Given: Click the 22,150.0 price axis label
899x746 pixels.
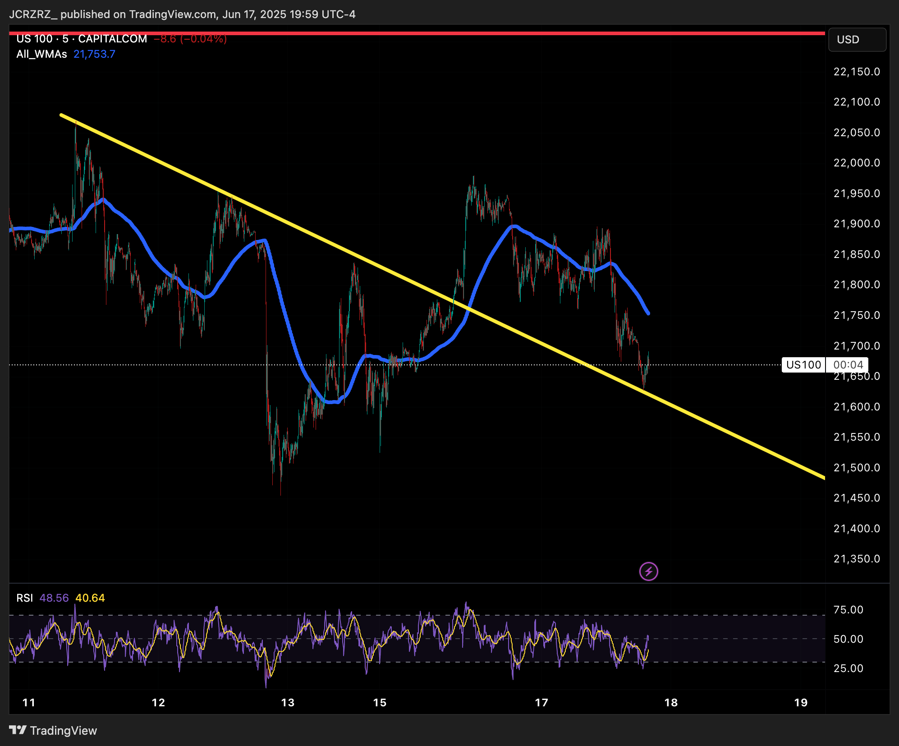Looking at the screenshot, I should [x=857, y=72].
